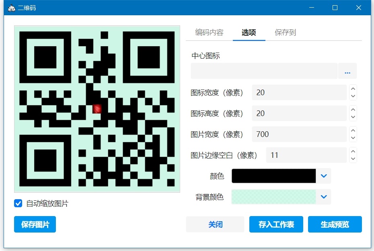Increase 图标高度 with up arrow
Viewport: 374px width, 251px height.
(353, 110)
